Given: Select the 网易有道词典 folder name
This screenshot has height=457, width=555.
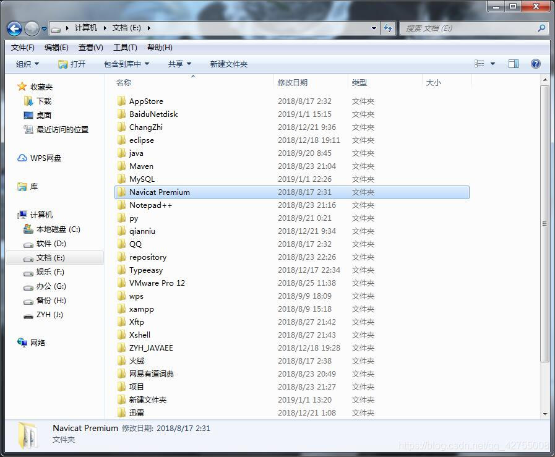Looking at the screenshot, I should click(x=152, y=374).
